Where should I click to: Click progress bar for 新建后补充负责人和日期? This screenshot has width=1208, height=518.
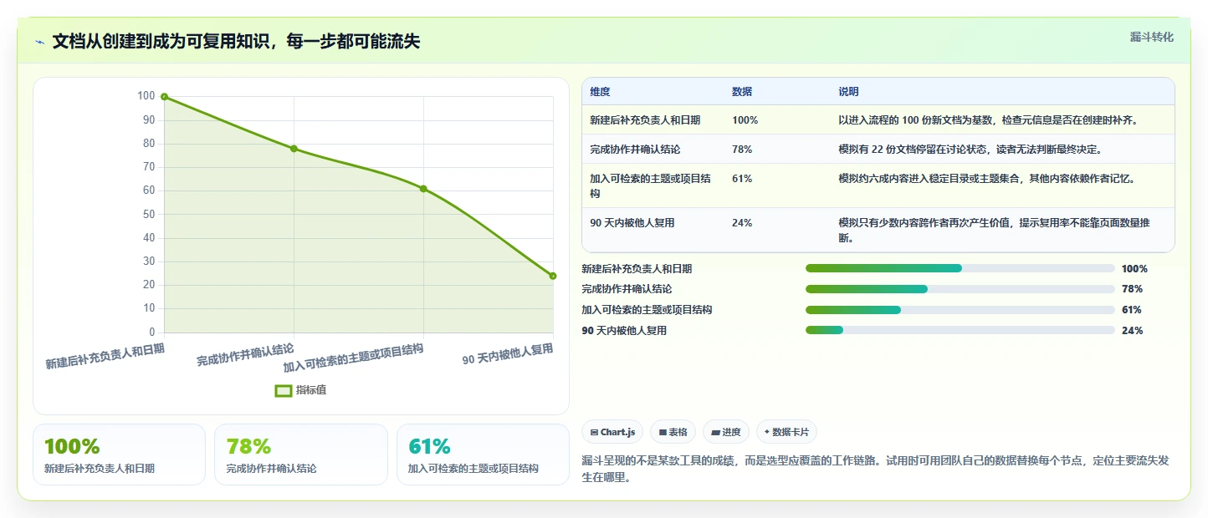pos(960,268)
